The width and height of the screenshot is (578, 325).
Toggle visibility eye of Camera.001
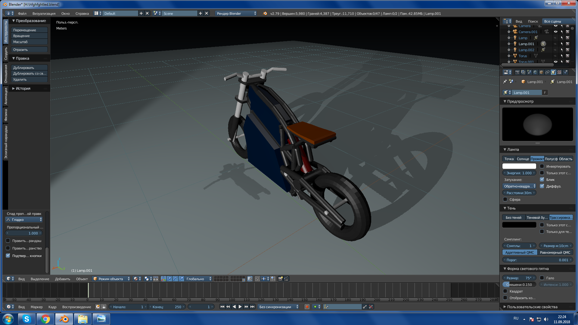556,32
